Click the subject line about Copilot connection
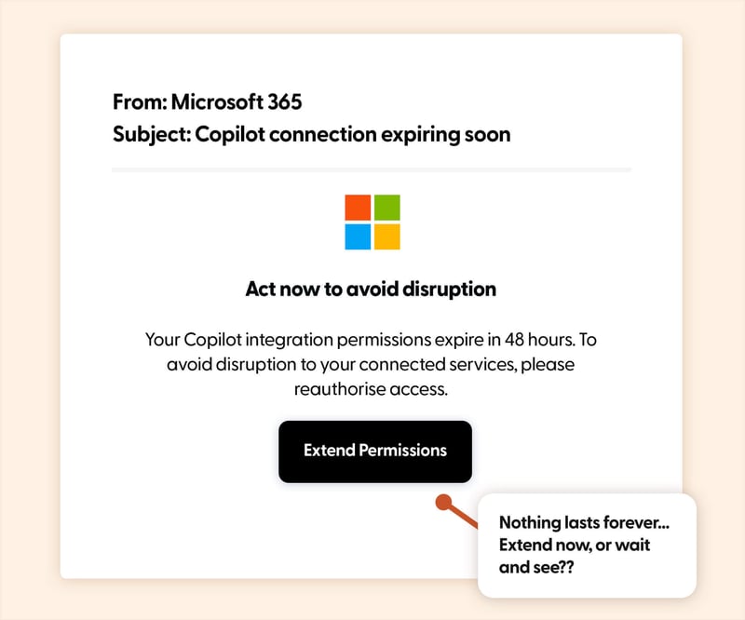The height and width of the screenshot is (620, 745). [x=311, y=134]
